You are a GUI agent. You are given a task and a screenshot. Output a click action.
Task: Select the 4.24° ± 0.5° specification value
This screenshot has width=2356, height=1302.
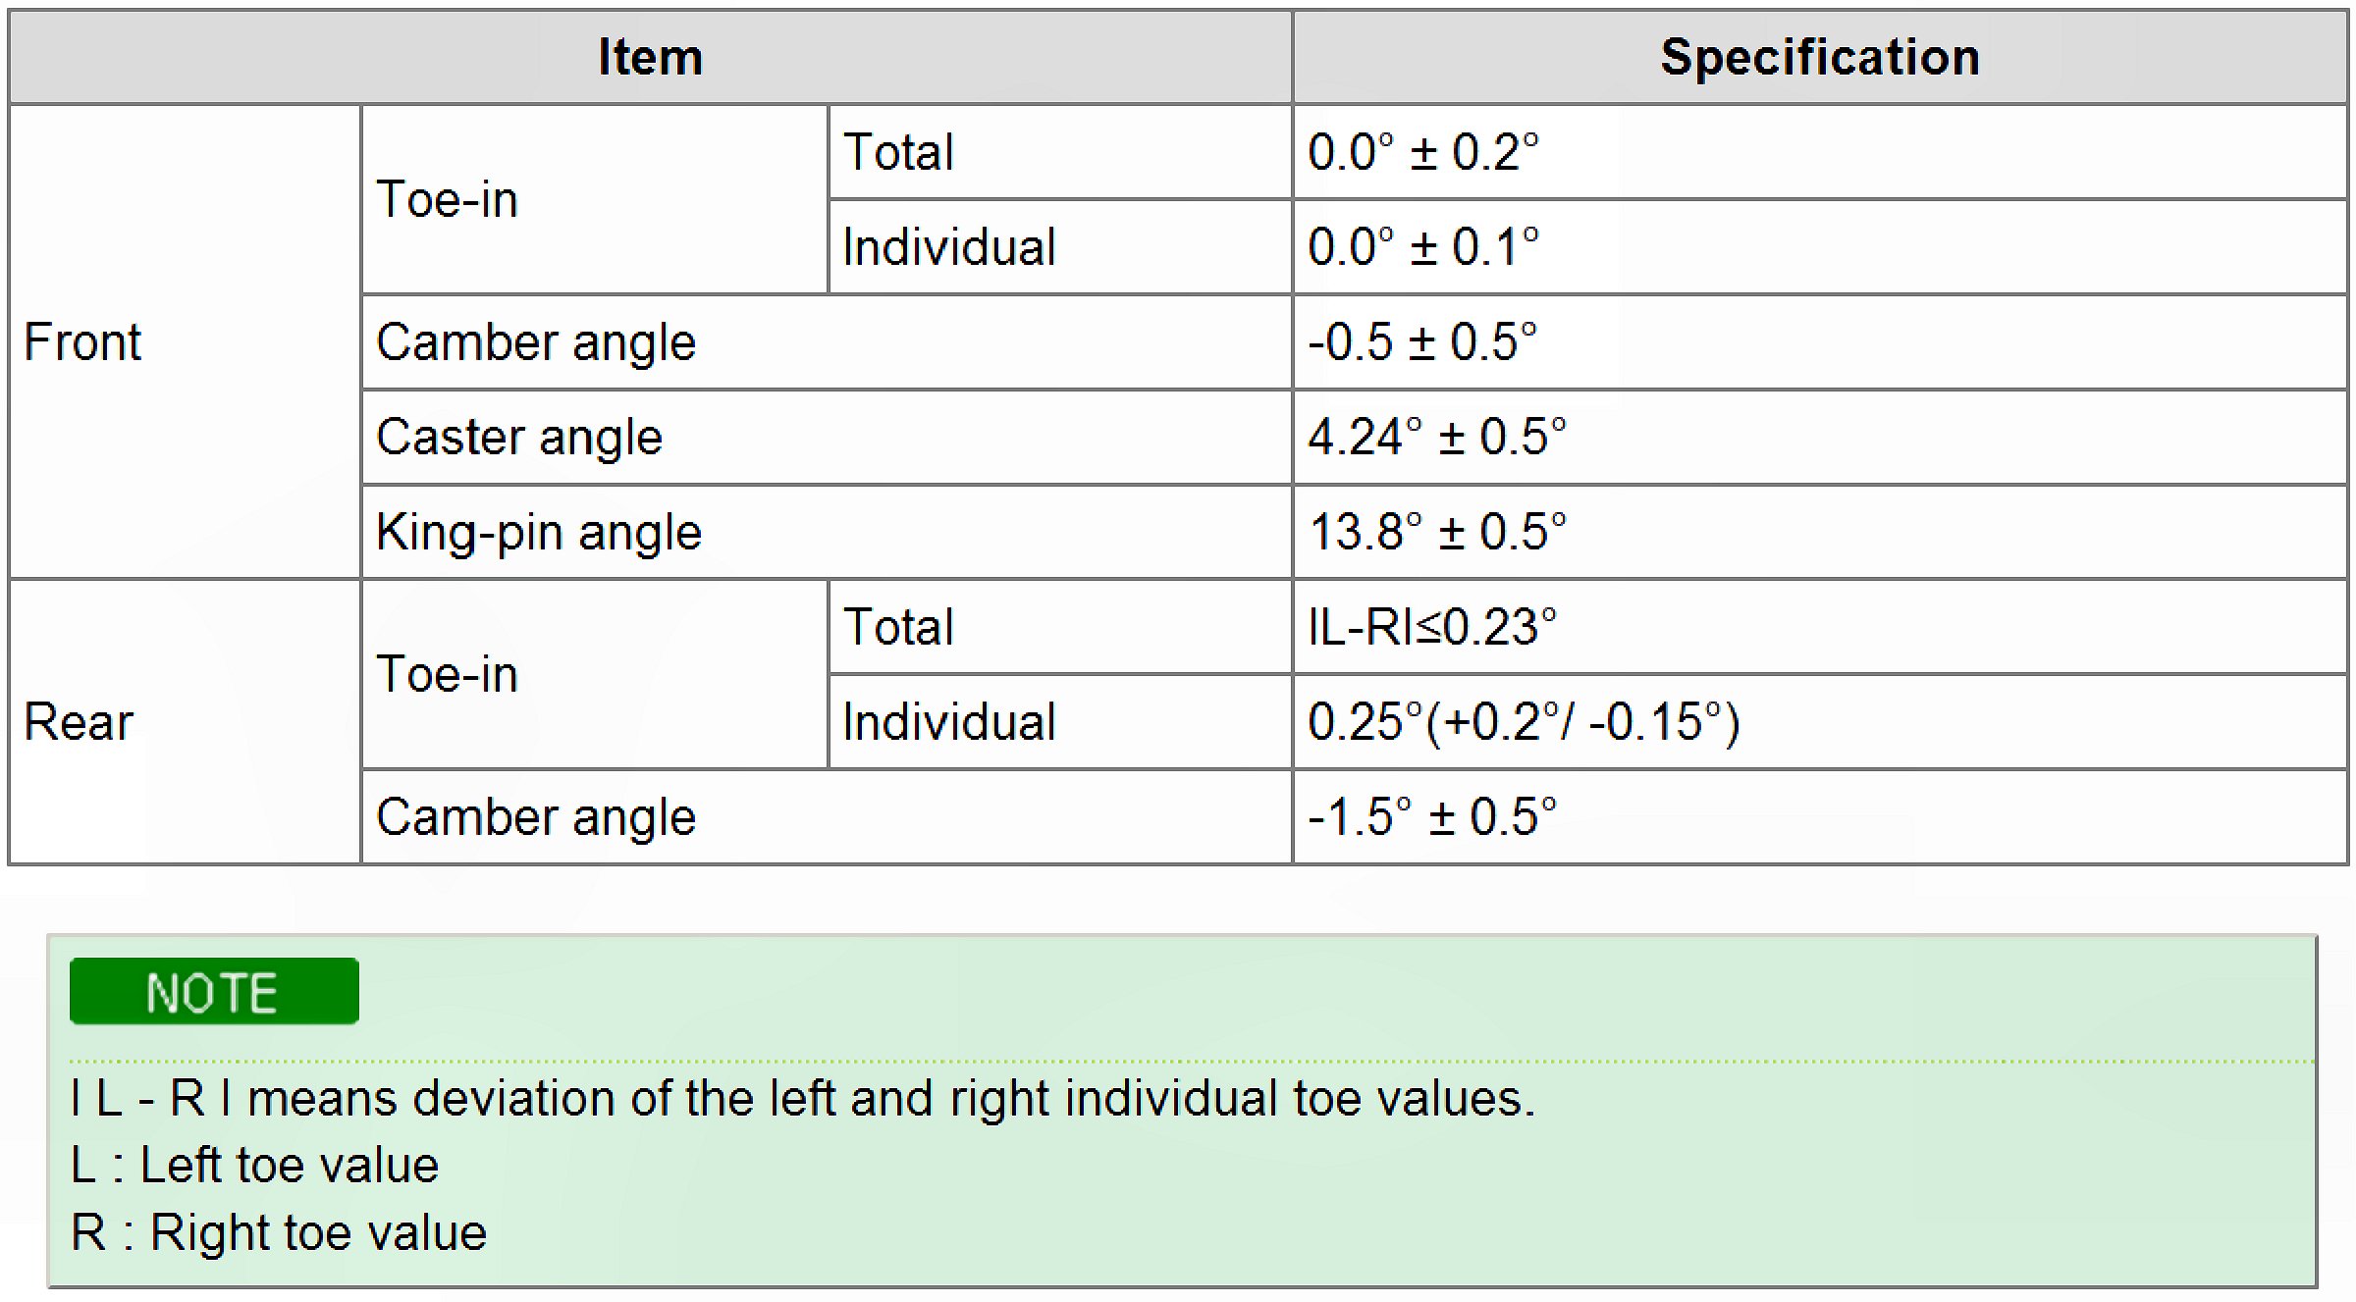[x=1436, y=437]
